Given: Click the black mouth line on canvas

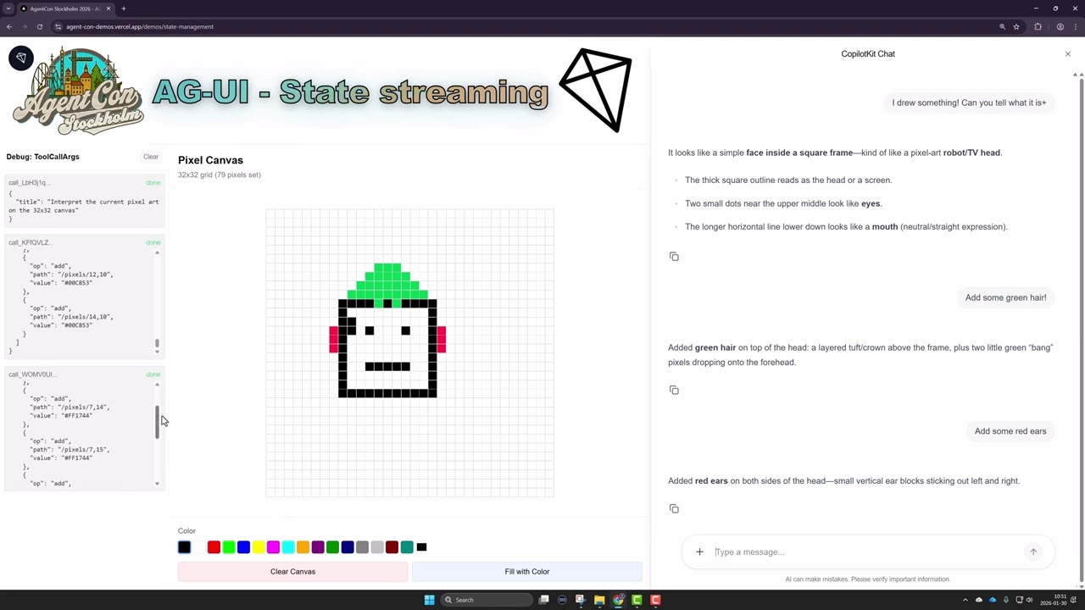Looking at the screenshot, I should pos(387,366).
